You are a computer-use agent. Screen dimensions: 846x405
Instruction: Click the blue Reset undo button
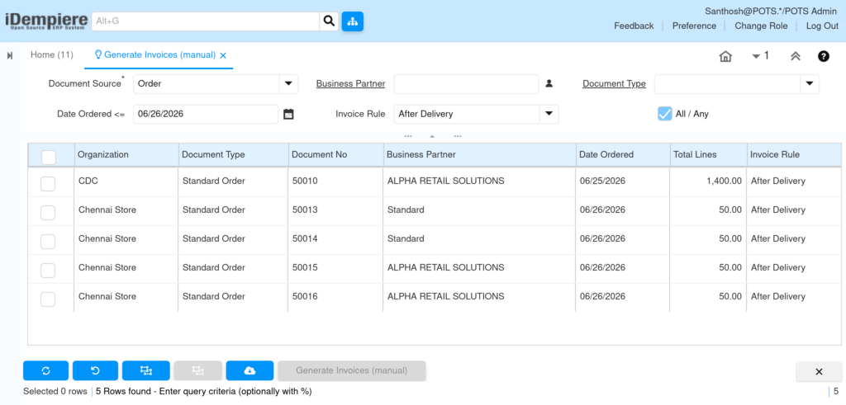pyautogui.click(x=96, y=370)
